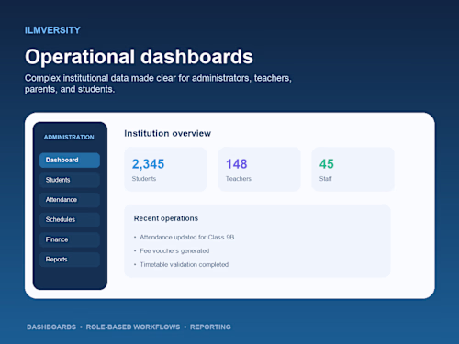Select the Finance sidebar item

point(70,239)
